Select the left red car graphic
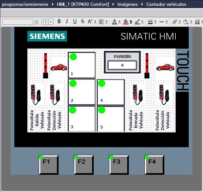Image resolution: width=203 pixels, height=192 pixels. [x=59, y=67]
